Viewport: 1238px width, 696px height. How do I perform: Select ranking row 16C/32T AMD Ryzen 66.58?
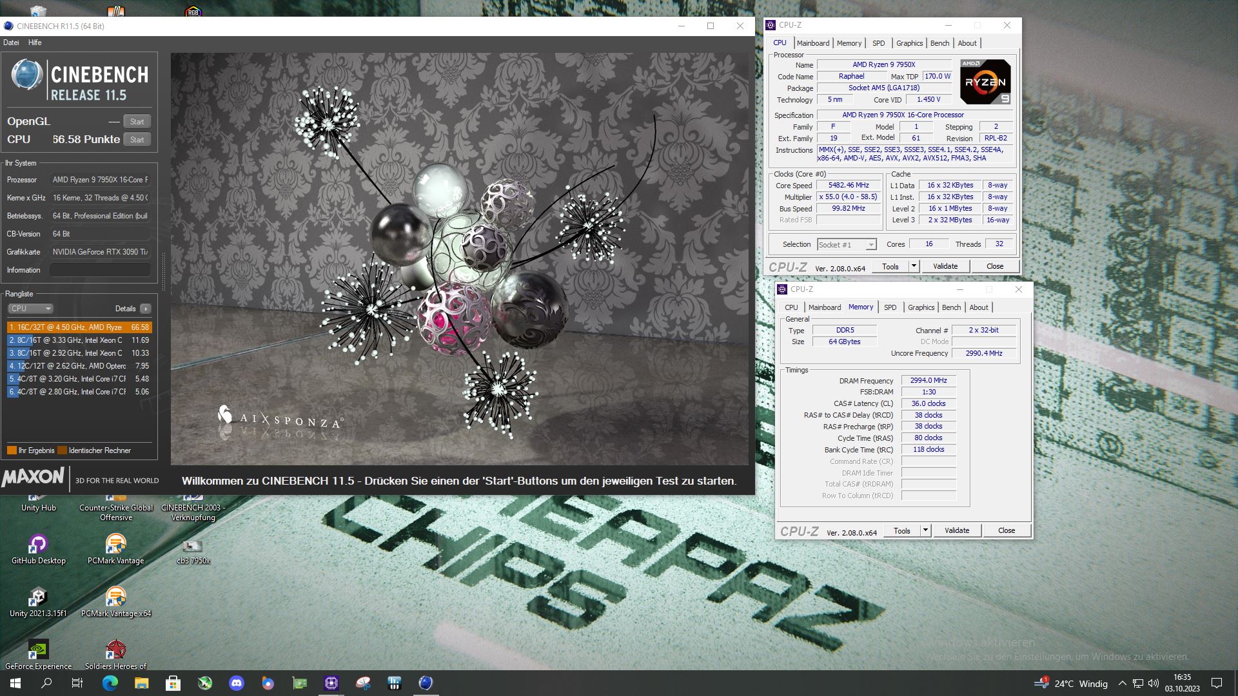[79, 327]
